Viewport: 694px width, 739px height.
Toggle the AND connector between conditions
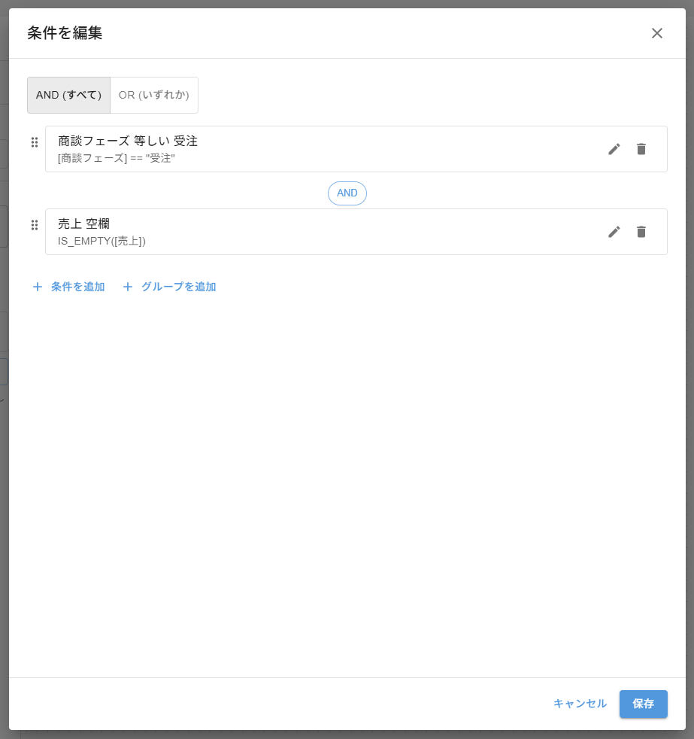coord(347,193)
